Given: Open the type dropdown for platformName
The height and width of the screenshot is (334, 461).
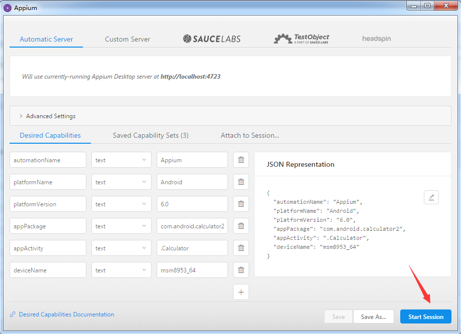Looking at the screenshot, I should click(122, 182).
